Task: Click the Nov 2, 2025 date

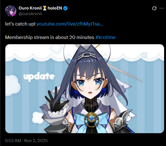Action: 36,140
